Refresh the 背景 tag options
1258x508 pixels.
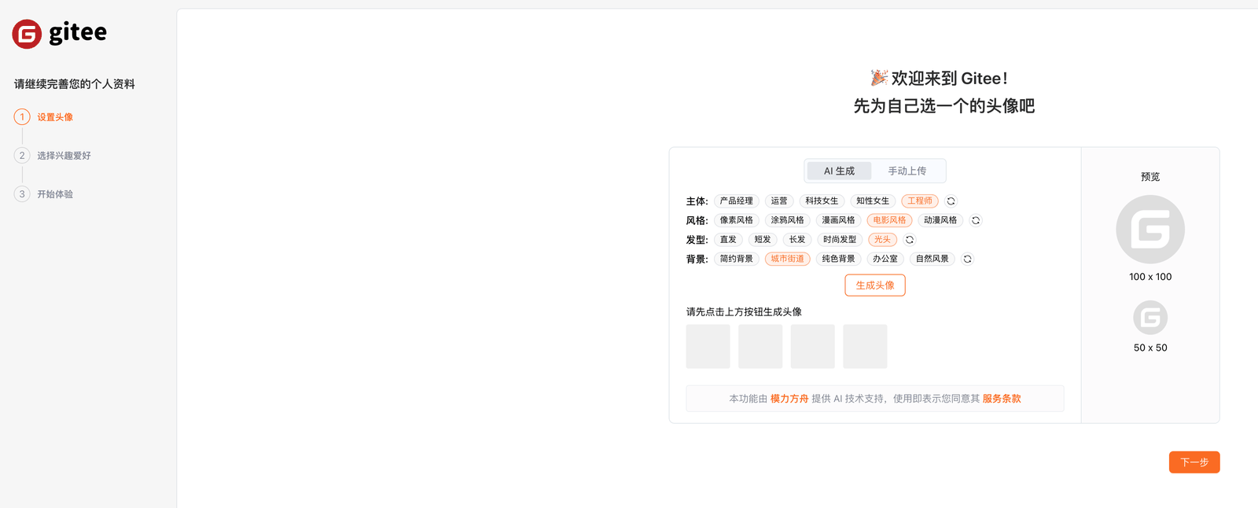click(968, 259)
